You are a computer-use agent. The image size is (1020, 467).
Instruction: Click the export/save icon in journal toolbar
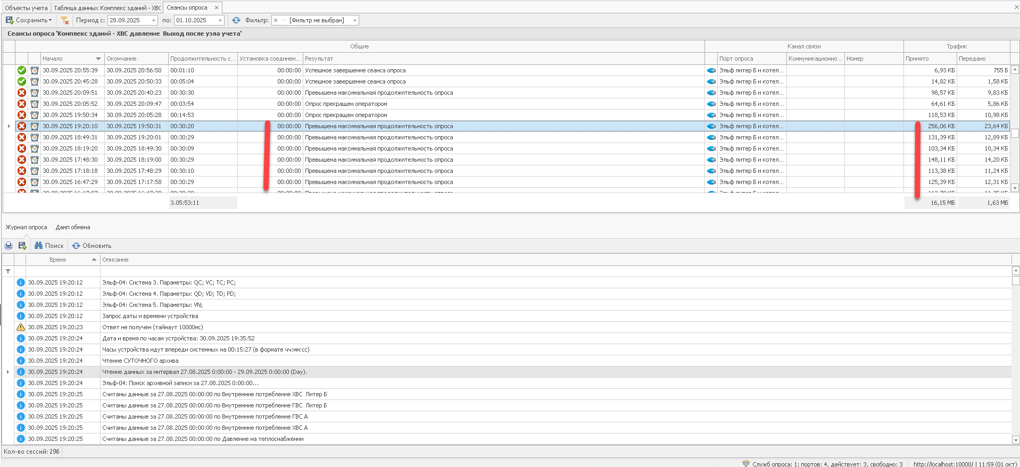[22, 246]
